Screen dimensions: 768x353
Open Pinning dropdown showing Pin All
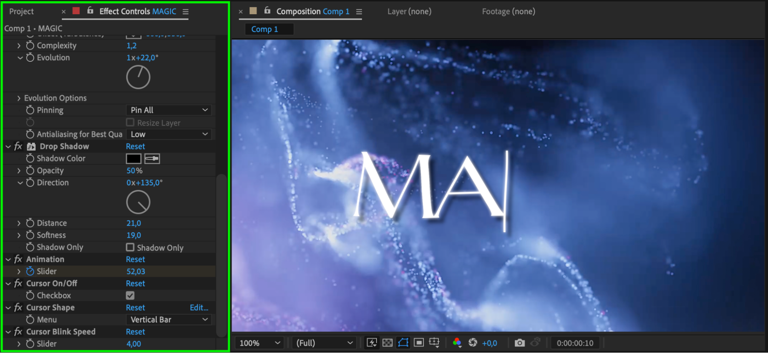pos(169,110)
